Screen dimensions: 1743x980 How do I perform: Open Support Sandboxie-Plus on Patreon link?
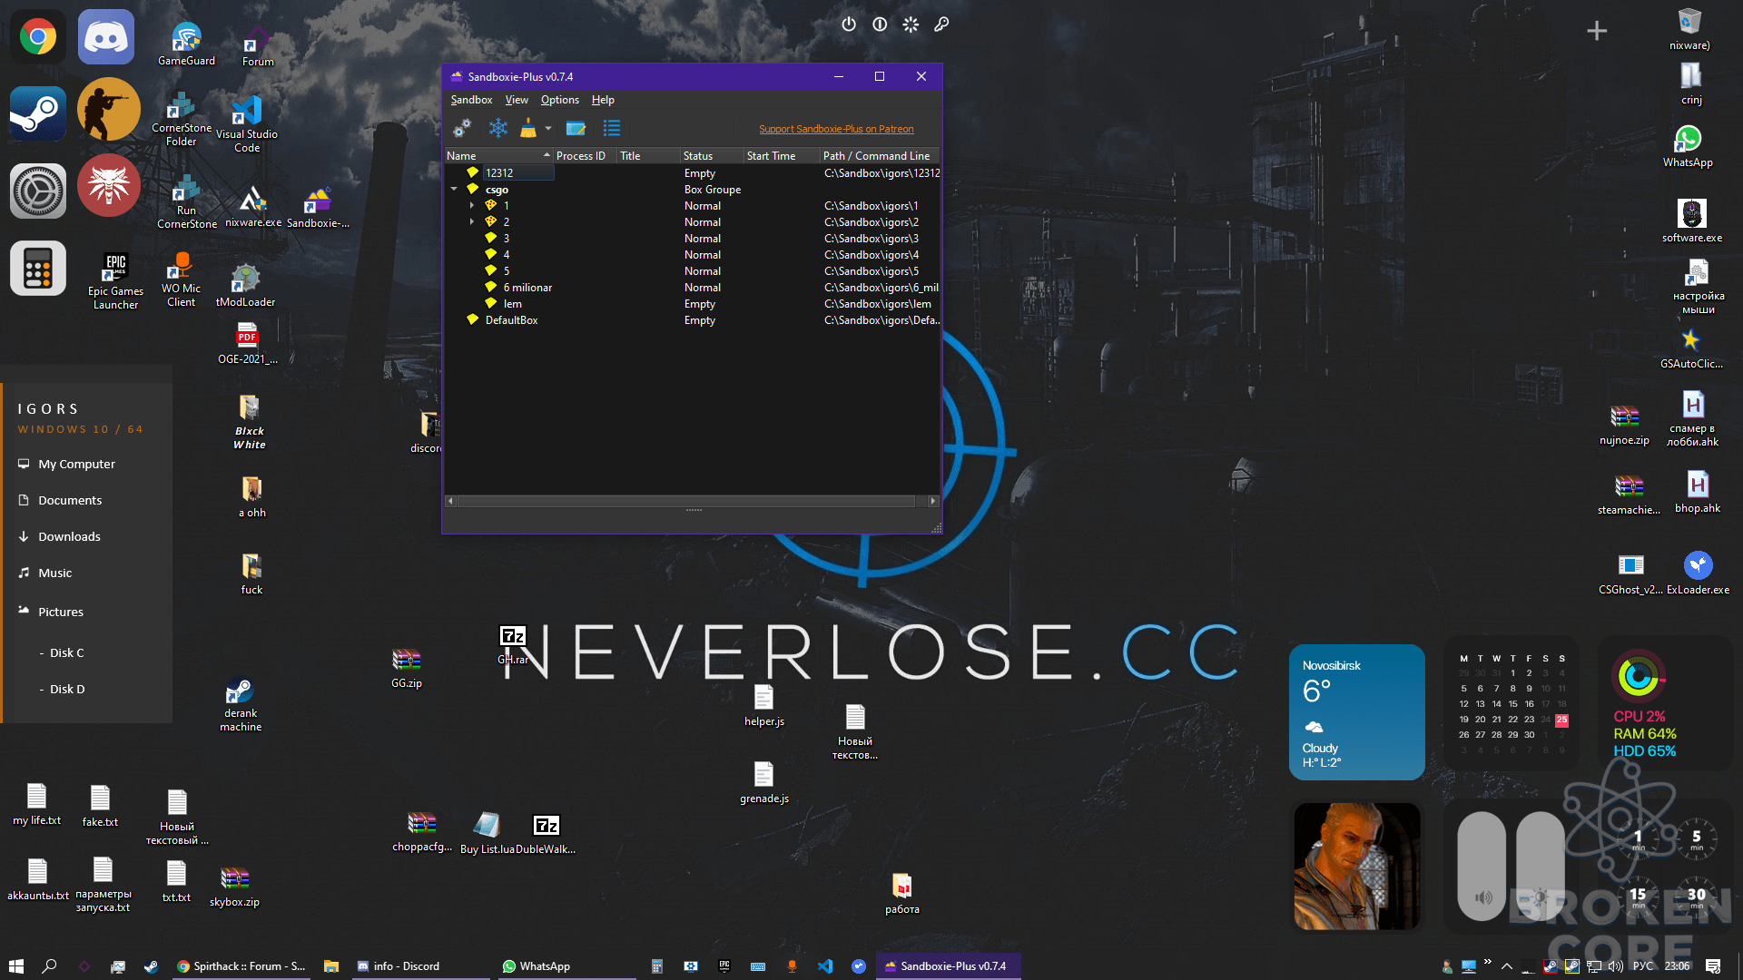[836, 129]
